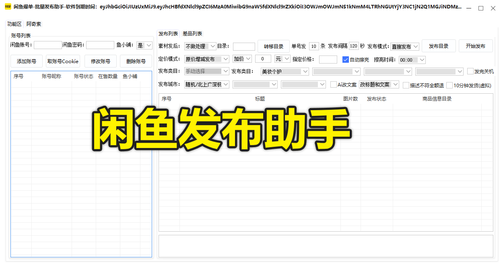Switch to the 差品列表 tab
The width and height of the screenshot is (503, 263).
192,34
